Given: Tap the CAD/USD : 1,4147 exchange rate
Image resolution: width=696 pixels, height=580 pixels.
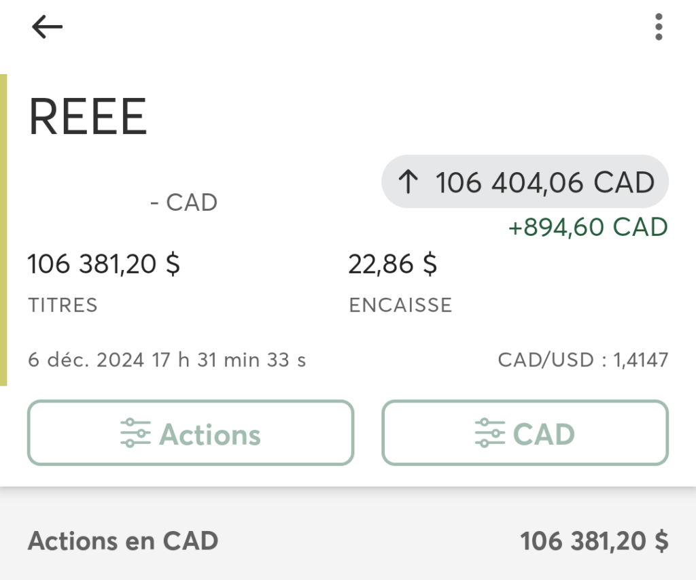Looking at the screenshot, I should pos(583,360).
